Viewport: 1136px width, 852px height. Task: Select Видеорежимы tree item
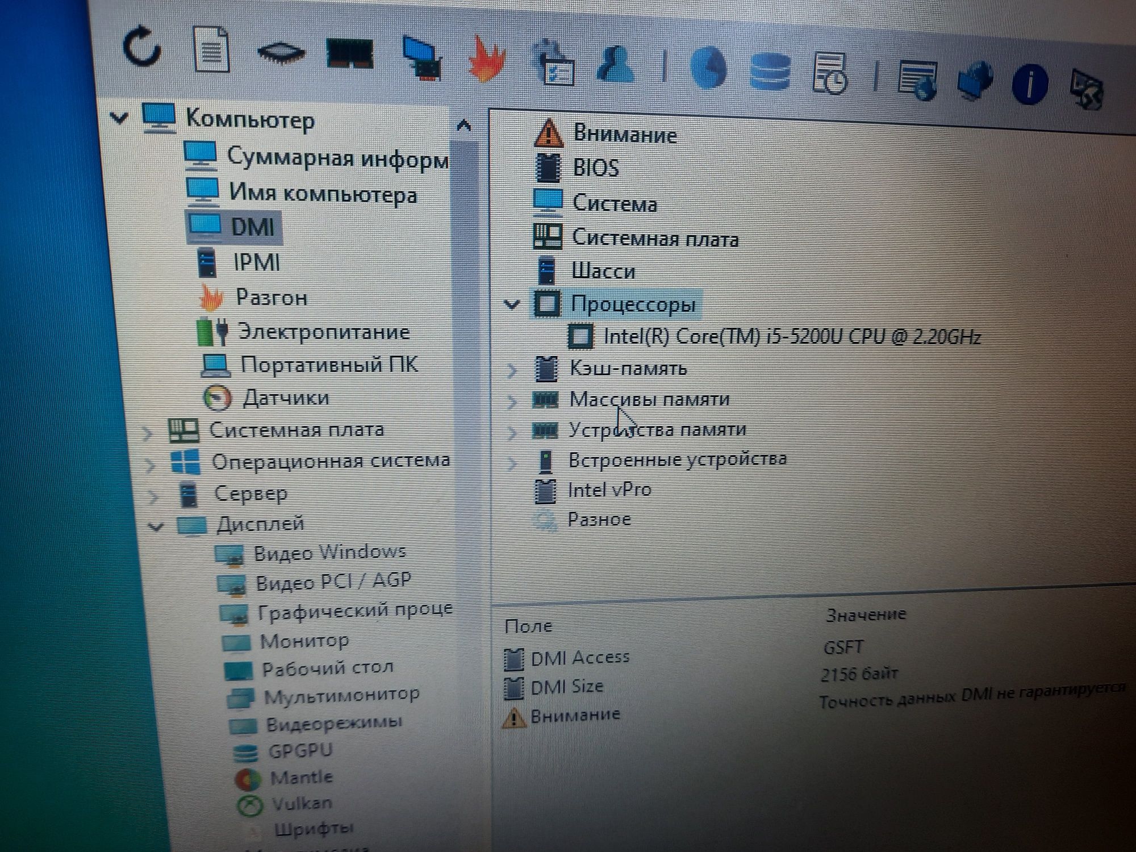pyautogui.click(x=316, y=723)
